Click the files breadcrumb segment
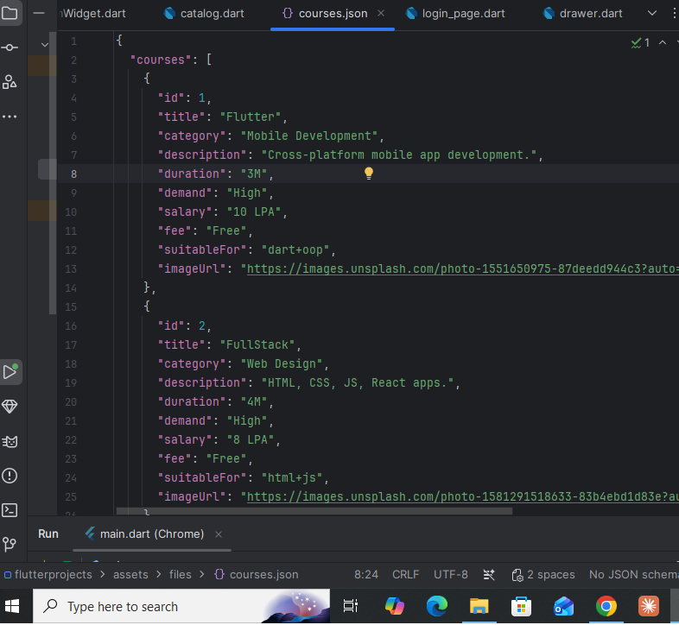This screenshot has height=625, width=679. pos(181,575)
